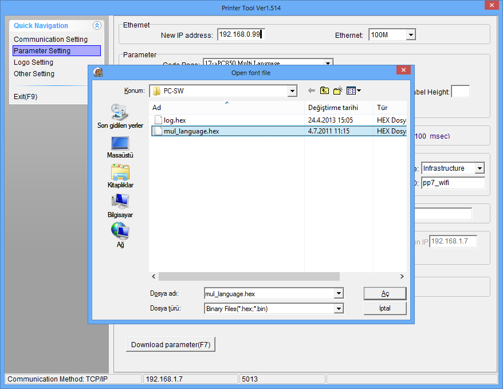Create a new folder in dialog

click(x=338, y=91)
